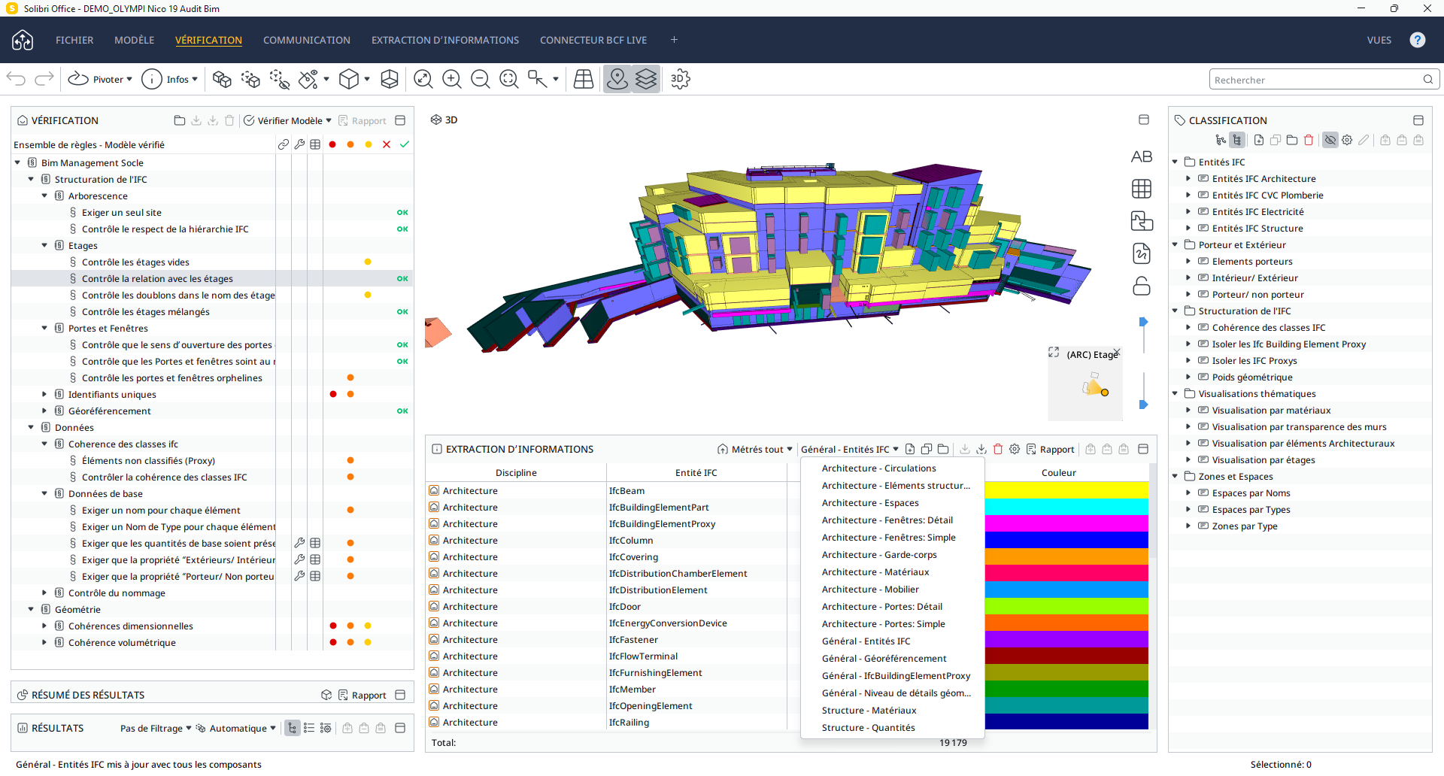Image resolution: width=1444 pixels, height=776 pixels.
Task: Toggle hidden elements visibility in Classification
Action: click(x=1330, y=140)
